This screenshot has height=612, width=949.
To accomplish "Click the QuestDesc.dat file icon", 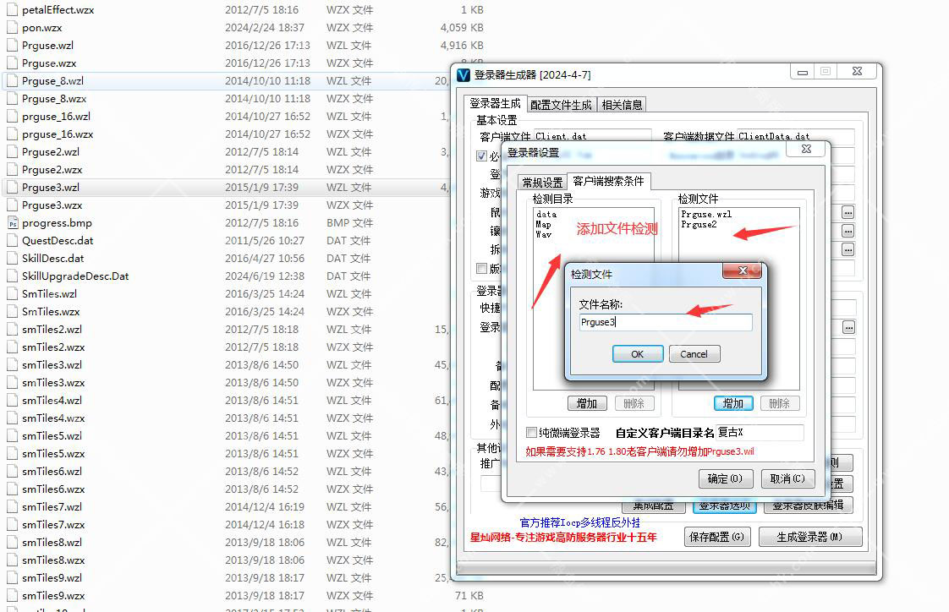I will (13, 241).
